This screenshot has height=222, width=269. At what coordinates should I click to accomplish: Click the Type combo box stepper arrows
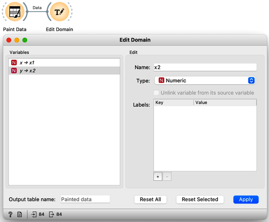[251, 81]
